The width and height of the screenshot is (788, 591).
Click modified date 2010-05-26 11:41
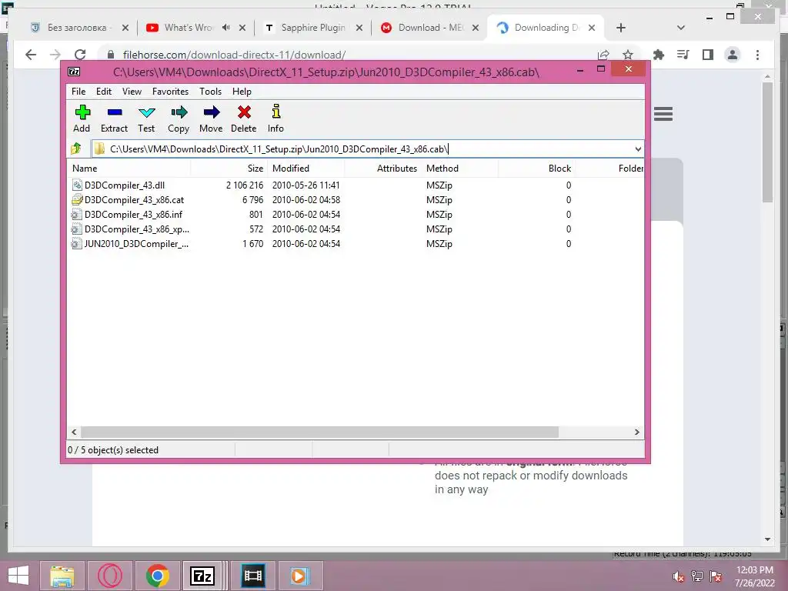(x=306, y=185)
